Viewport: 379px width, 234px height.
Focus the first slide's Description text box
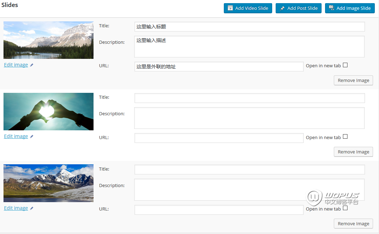coord(249,47)
